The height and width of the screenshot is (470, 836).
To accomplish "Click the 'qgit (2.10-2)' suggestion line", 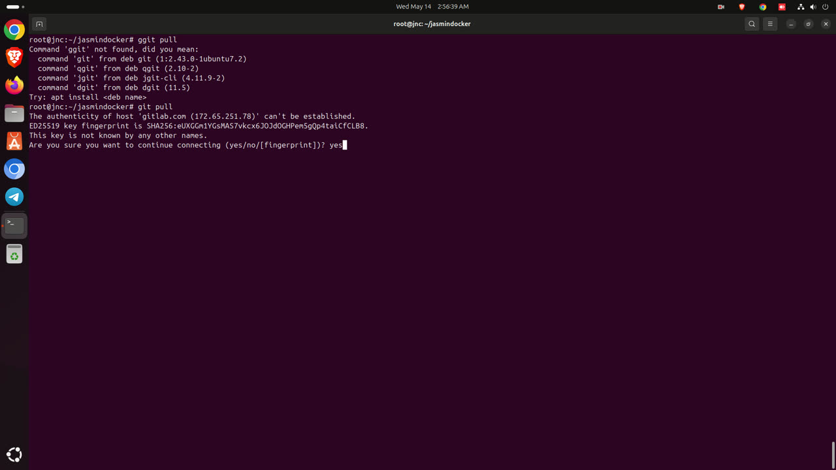I will pyautogui.click(x=118, y=68).
